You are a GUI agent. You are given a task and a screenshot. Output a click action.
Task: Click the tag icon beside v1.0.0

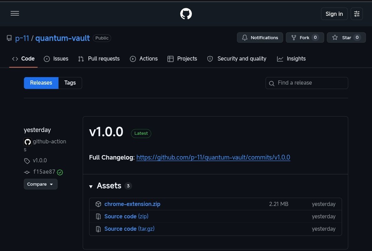27,161
